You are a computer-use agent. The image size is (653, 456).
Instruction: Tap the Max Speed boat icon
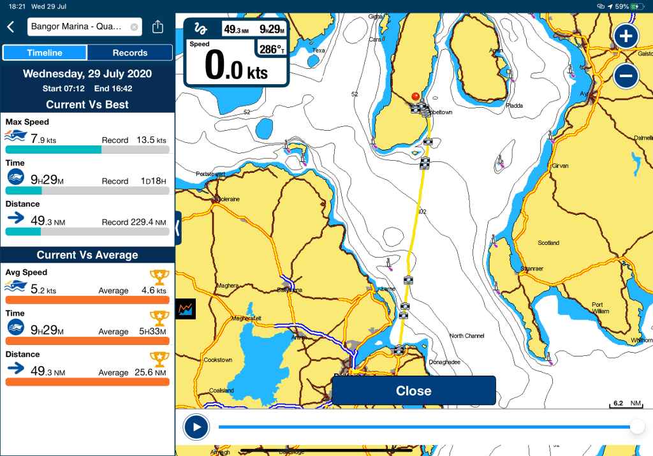click(x=15, y=135)
